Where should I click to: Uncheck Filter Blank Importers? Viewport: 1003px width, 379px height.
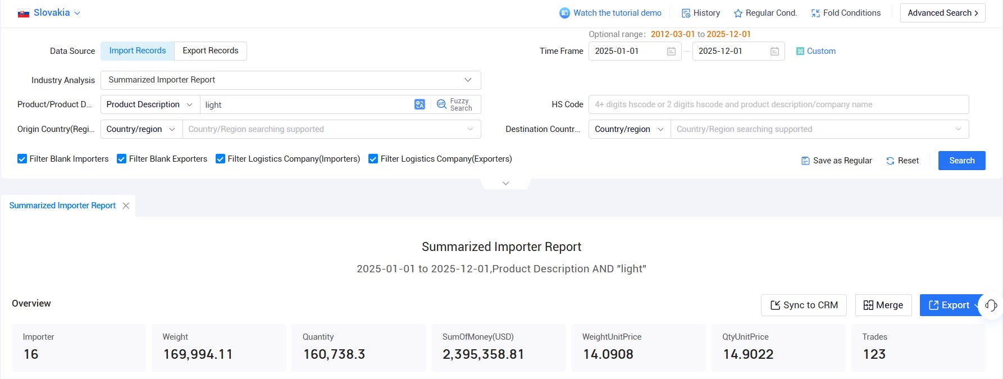[22, 159]
